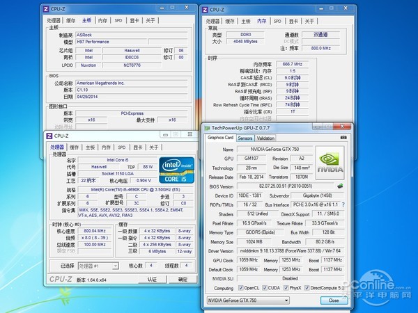Image resolution: width=418 pixels, height=313 pixels.
Task: Click the 512 Unified shaders value
Action: click(257, 214)
